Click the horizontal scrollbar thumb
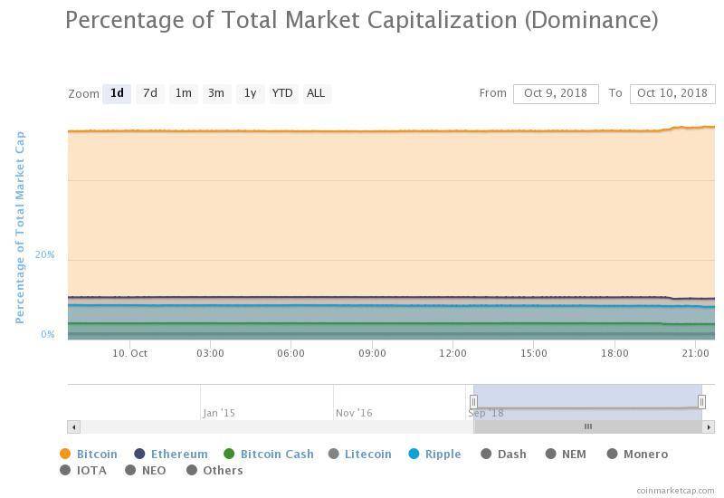724x498 pixels. pos(587,426)
